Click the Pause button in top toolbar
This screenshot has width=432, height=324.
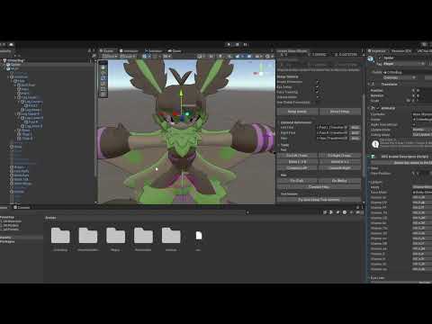coord(237,45)
